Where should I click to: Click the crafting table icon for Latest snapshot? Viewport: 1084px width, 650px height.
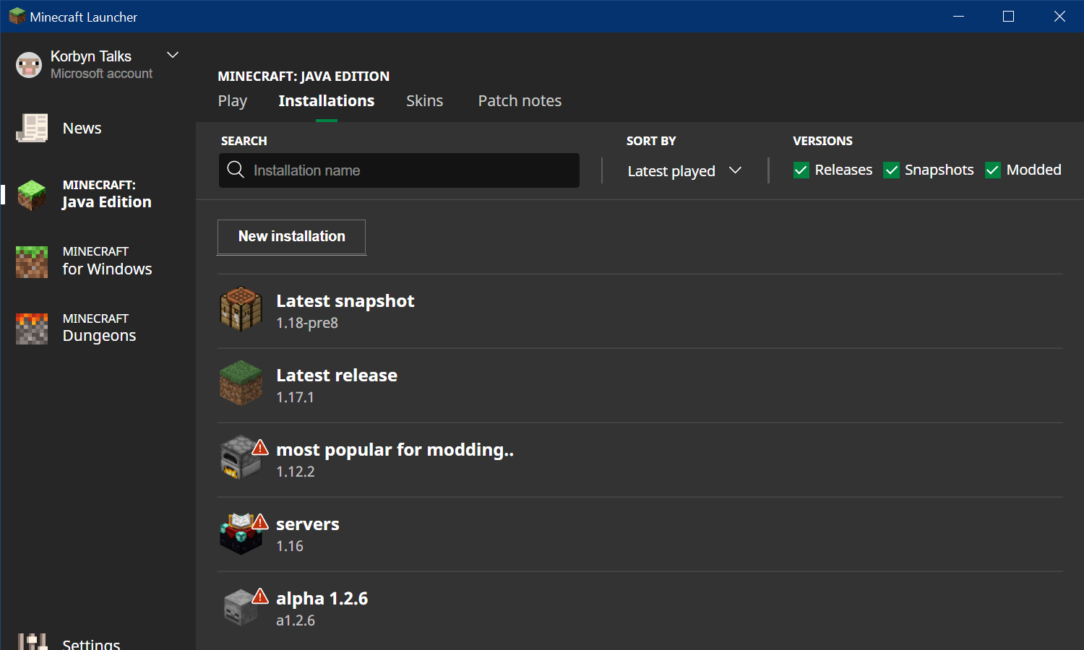[241, 309]
